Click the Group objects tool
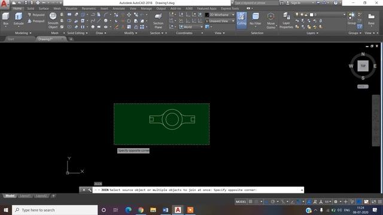The height and width of the screenshot is (215, 383). coord(351,19)
